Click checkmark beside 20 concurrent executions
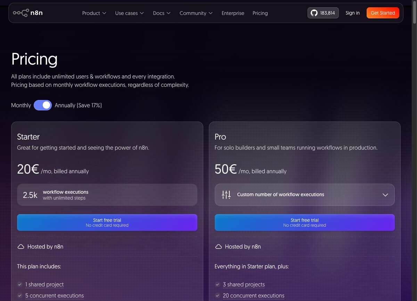 click(218, 295)
